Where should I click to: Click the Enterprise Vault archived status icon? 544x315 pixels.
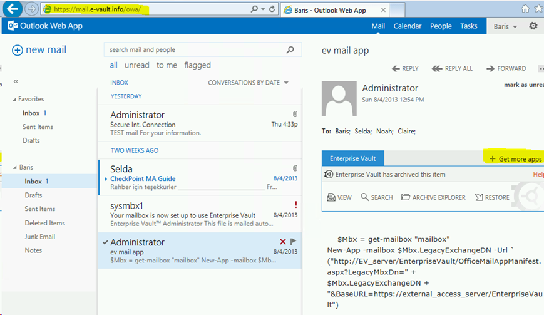(x=329, y=174)
